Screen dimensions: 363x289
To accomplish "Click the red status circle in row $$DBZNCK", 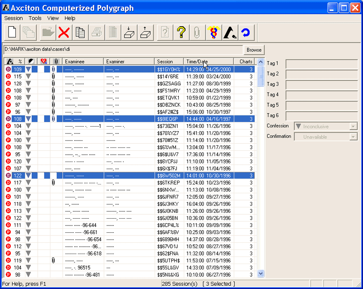I will pos(8,105).
